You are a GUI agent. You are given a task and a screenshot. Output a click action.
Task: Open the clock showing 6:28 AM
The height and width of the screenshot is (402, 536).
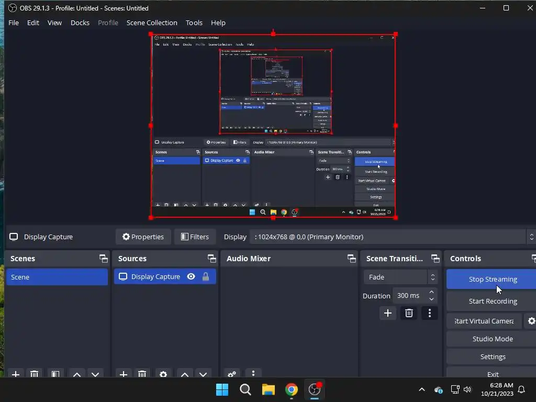497,389
